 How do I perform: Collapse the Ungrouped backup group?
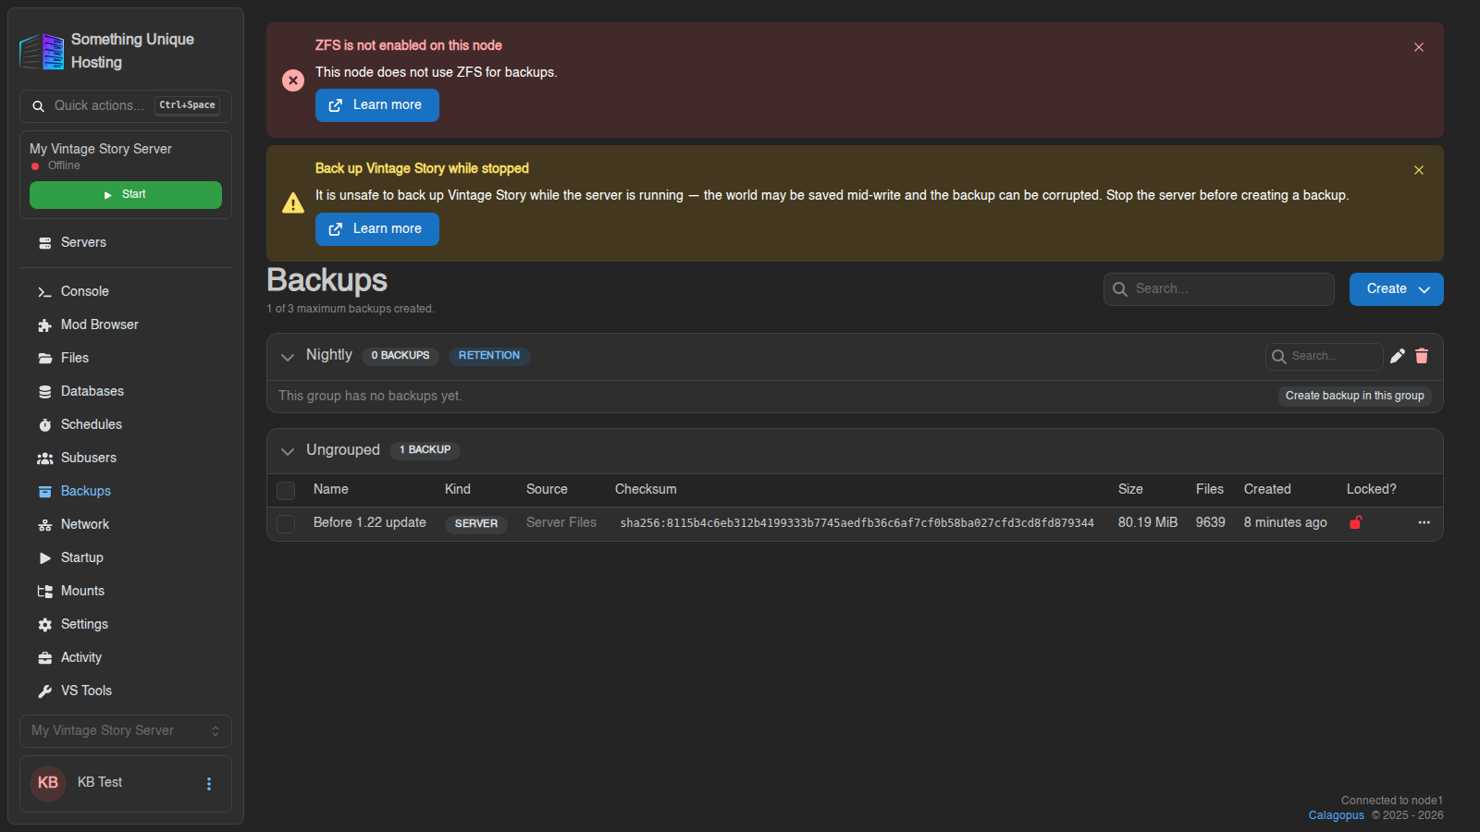(x=288, y=451)
